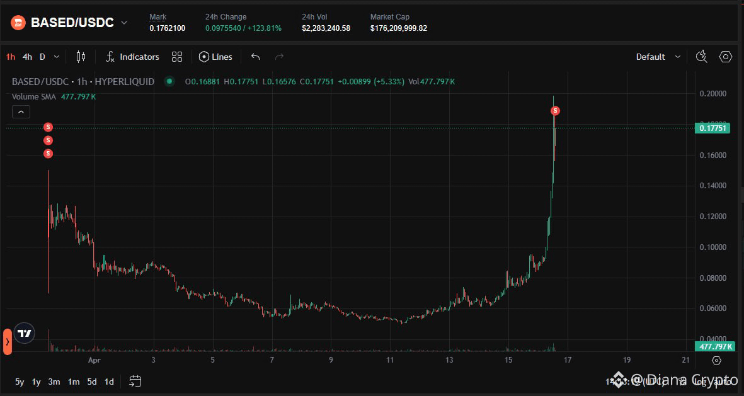Click the volume label 477.797K on axis

[715, 347]
